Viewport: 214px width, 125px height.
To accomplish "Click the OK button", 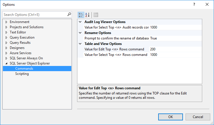I will click(171, 117).
